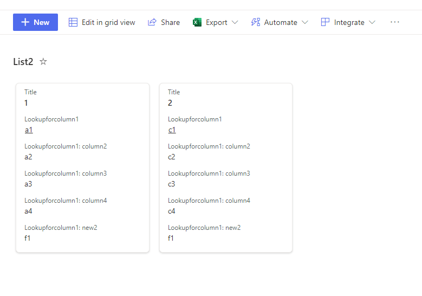Click title value 2 in second card

tap(170, 103)
